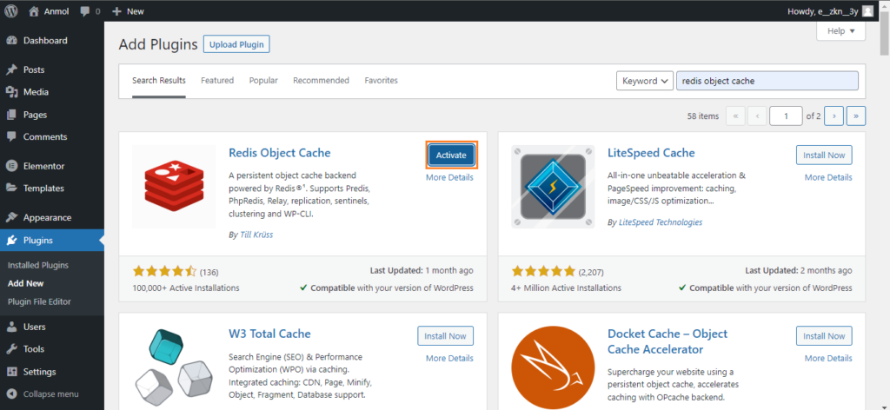This screenshot has height=410, width=890.
Task: Open the WordPress logo menu
Action: pos(11,10)
